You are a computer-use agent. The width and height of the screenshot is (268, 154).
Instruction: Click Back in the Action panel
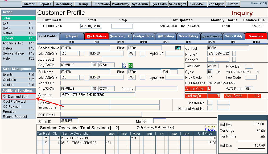pyautogui.click(x=18, y=28)
